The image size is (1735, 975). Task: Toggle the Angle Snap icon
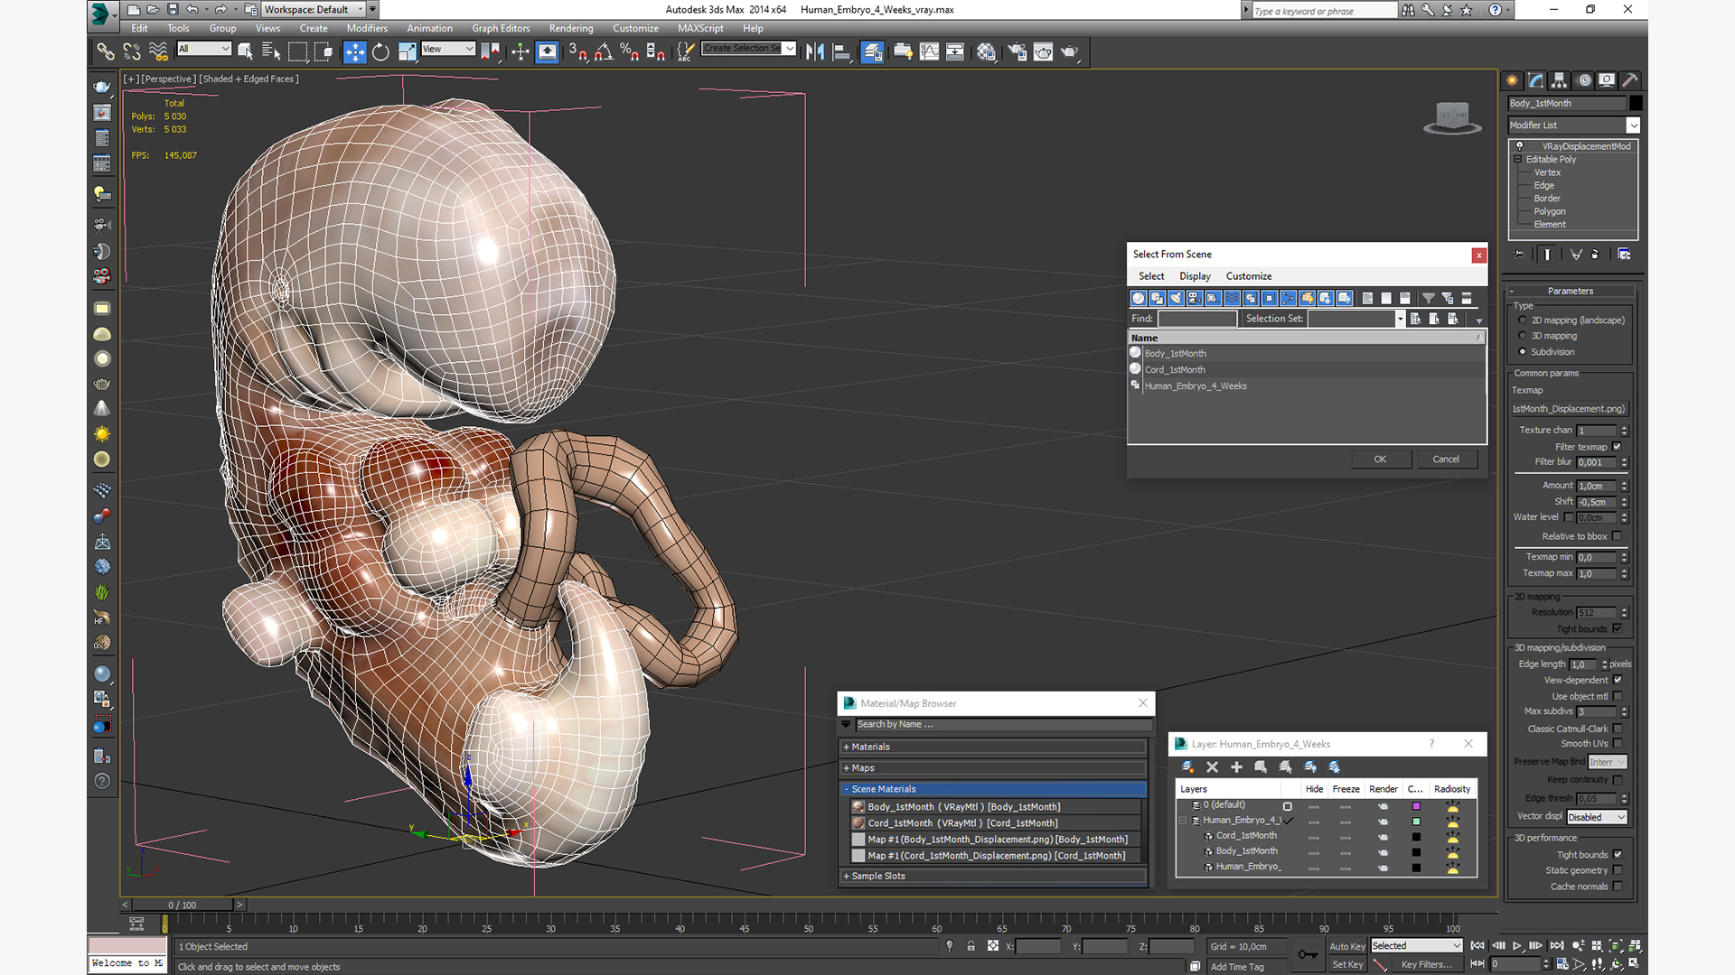click(x=604, y=52)
